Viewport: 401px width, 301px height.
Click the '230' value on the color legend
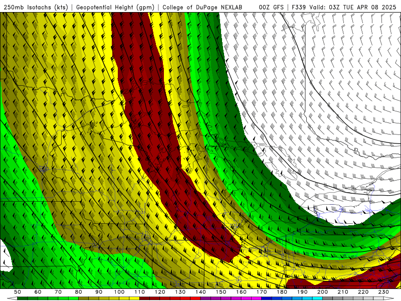tap(383, 292)
